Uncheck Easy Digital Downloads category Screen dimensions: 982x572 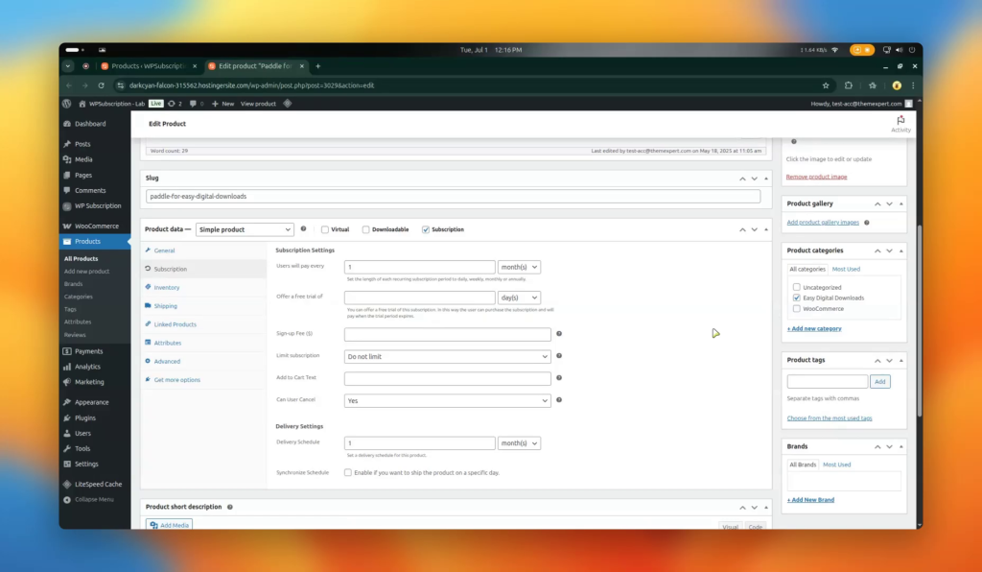pos(797,298)
